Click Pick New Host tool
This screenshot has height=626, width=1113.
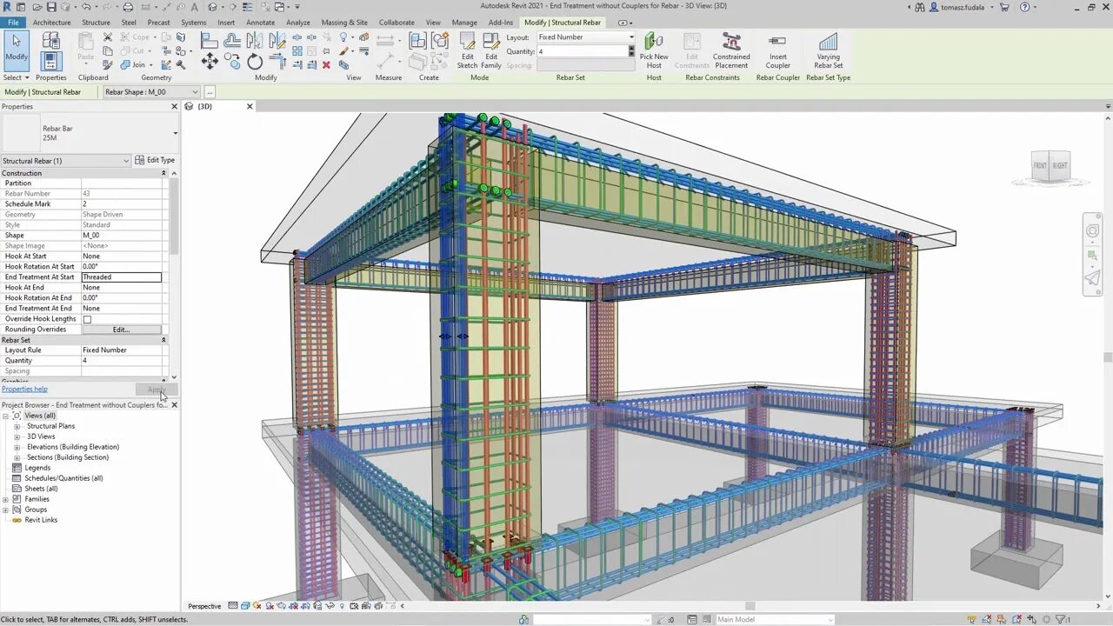click(654, 50)
